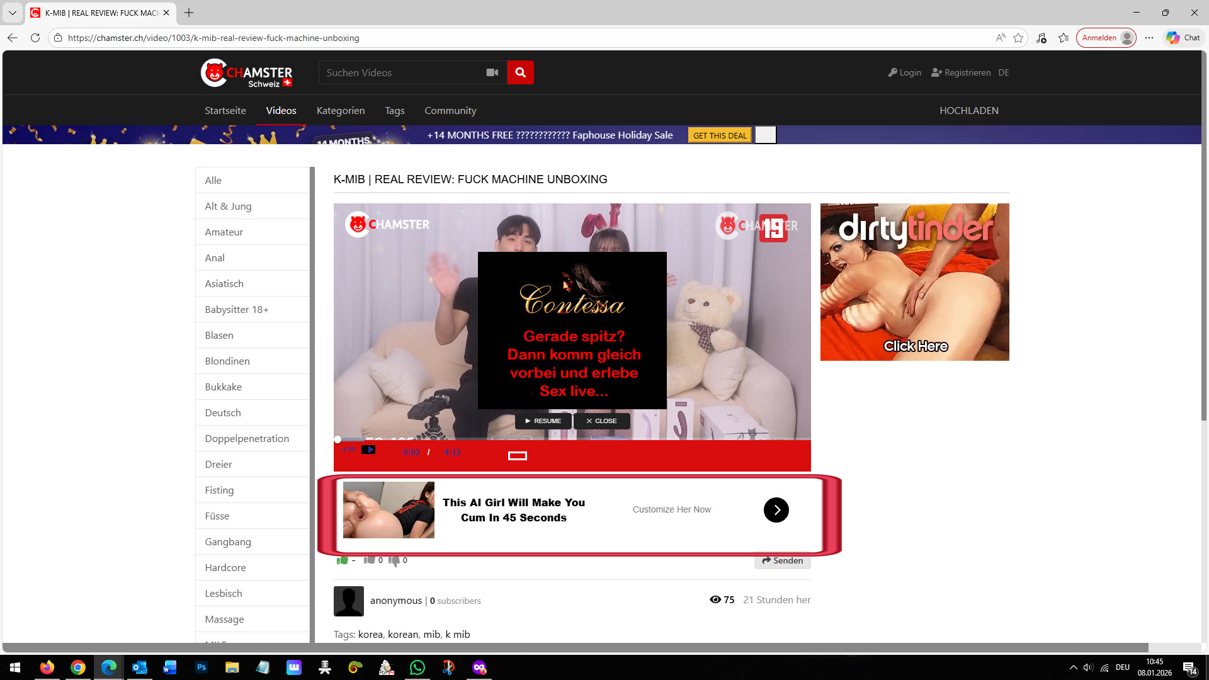Click the browser refresh icon
Screen dimensions: 1209x680
[x=35, y=38]
